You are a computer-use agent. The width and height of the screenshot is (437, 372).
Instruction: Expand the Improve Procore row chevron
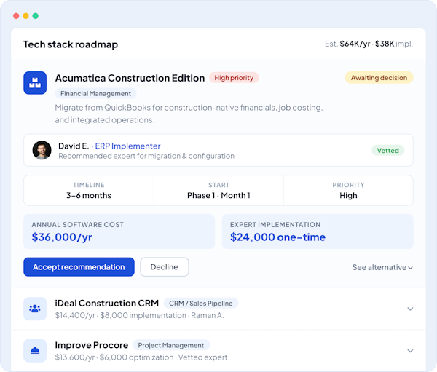(x=410, y=351)
